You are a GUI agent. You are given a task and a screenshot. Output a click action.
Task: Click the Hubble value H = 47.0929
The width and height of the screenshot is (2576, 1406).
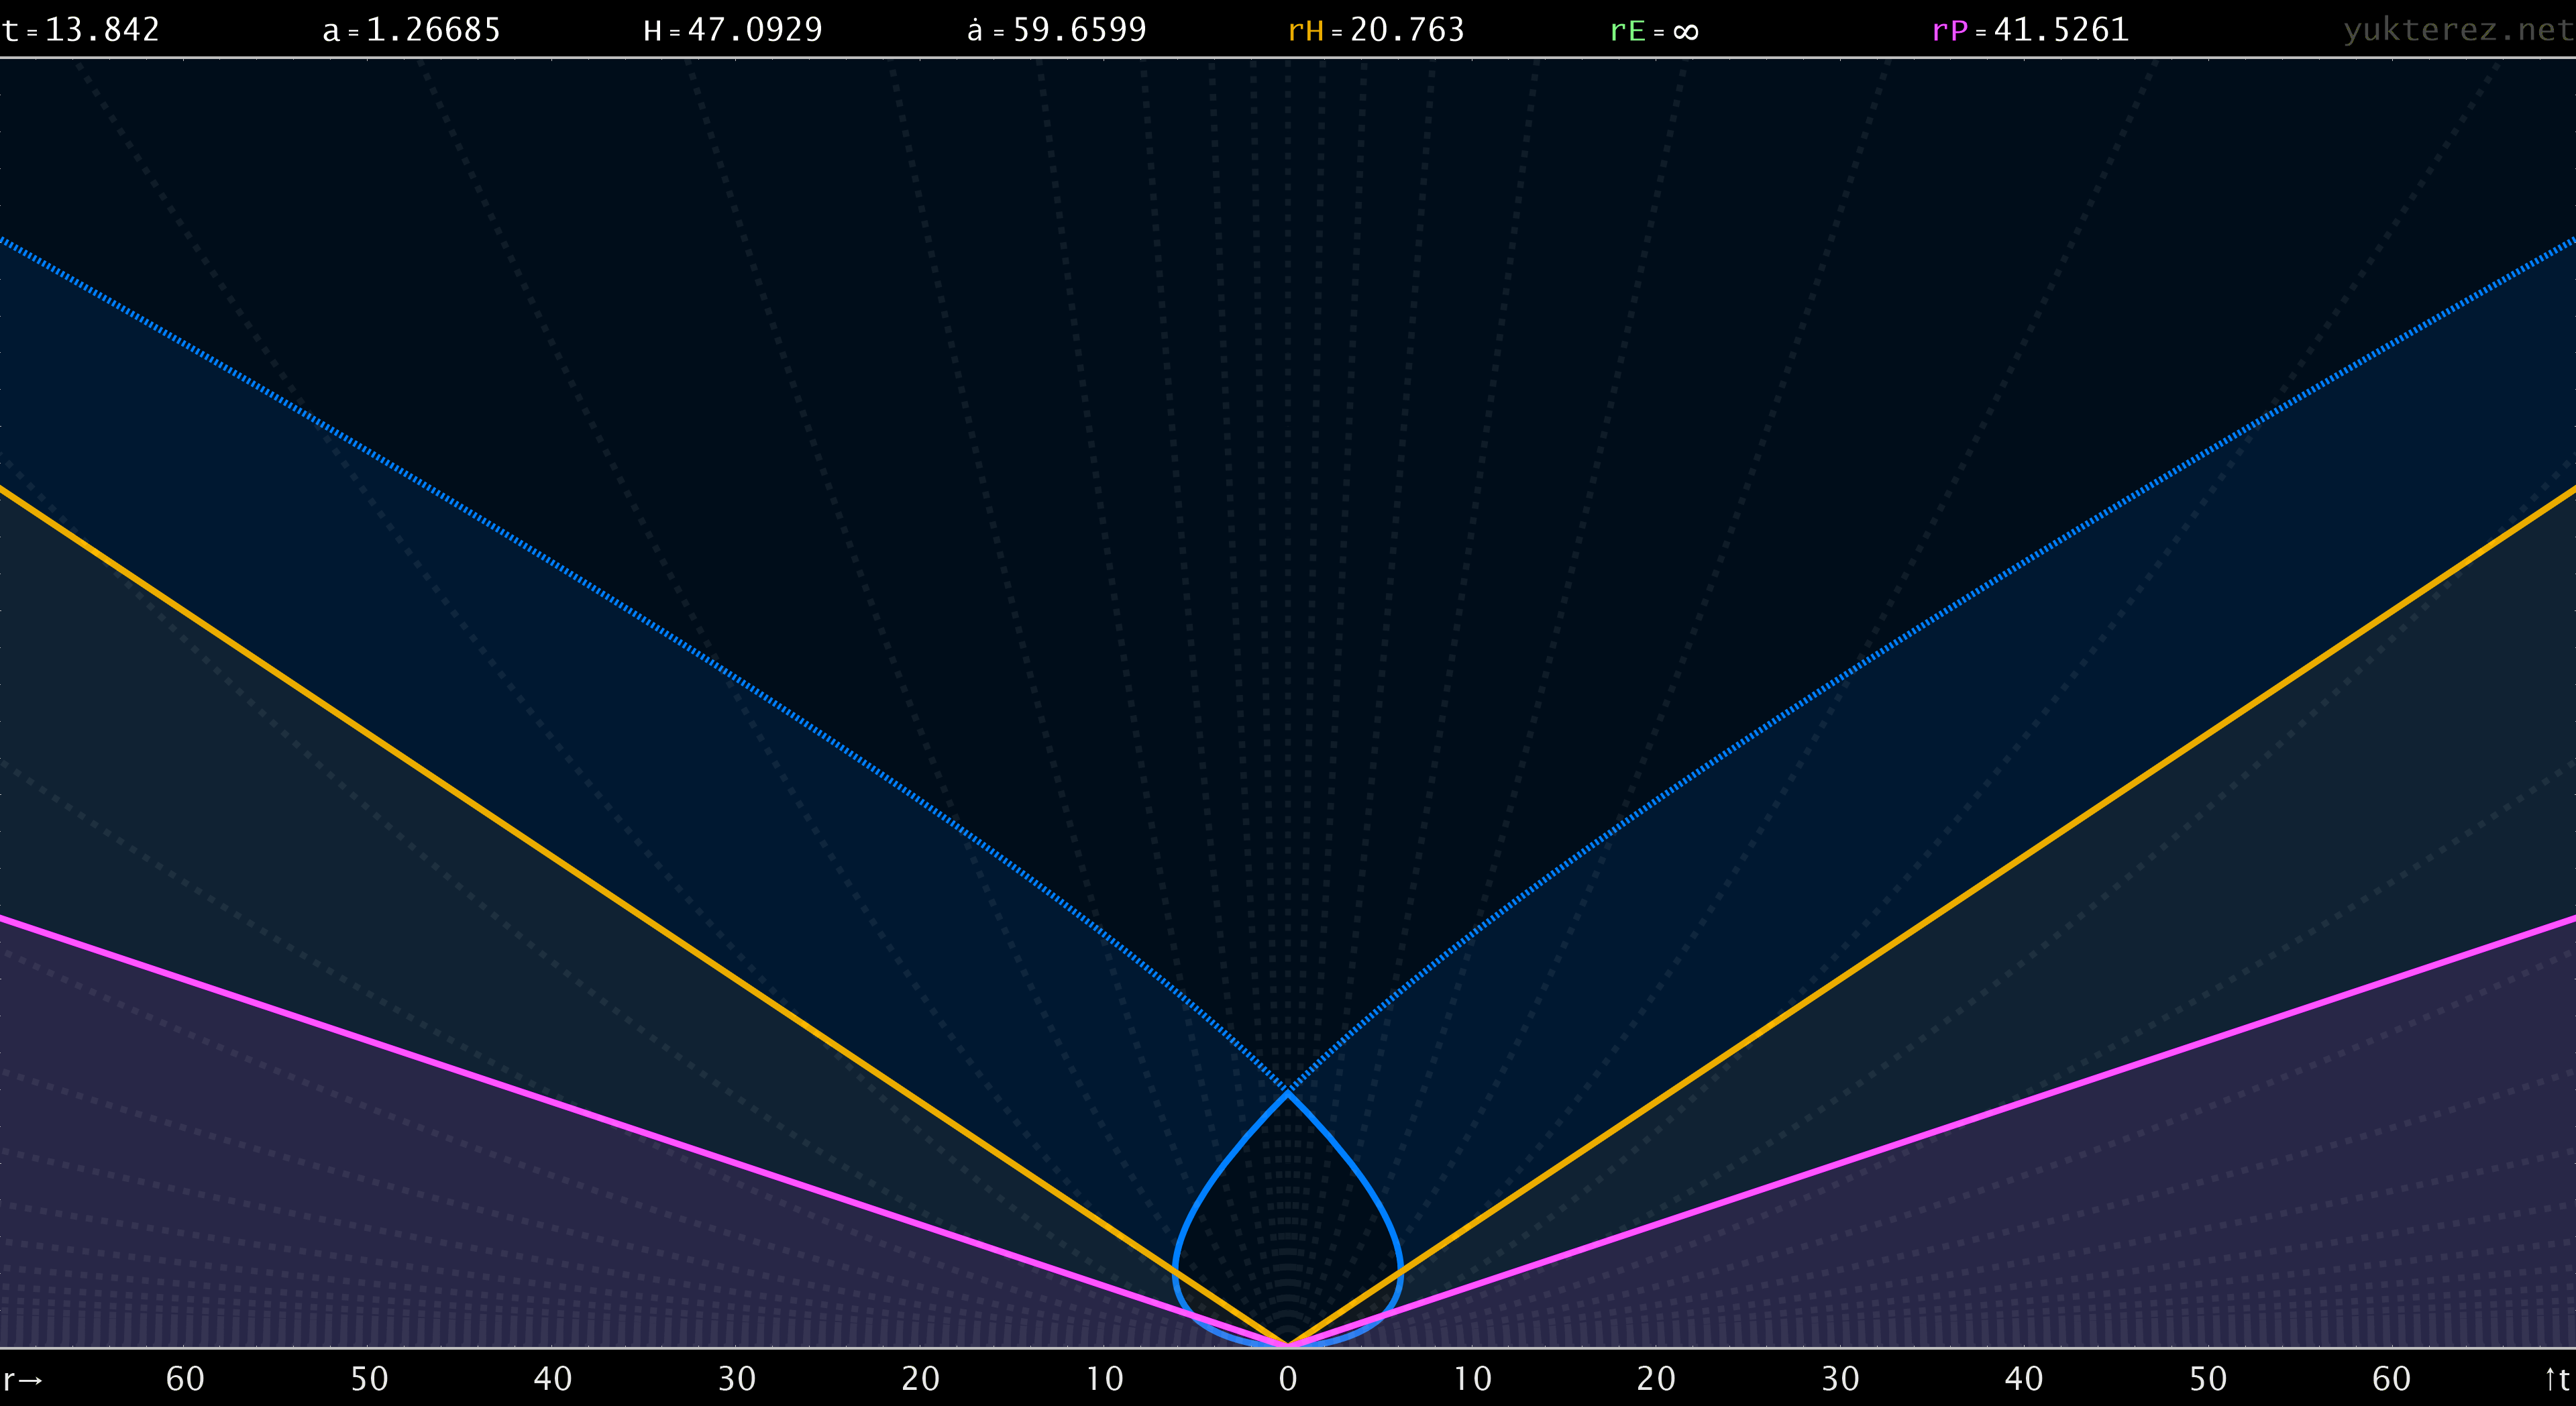pos(733,30)
